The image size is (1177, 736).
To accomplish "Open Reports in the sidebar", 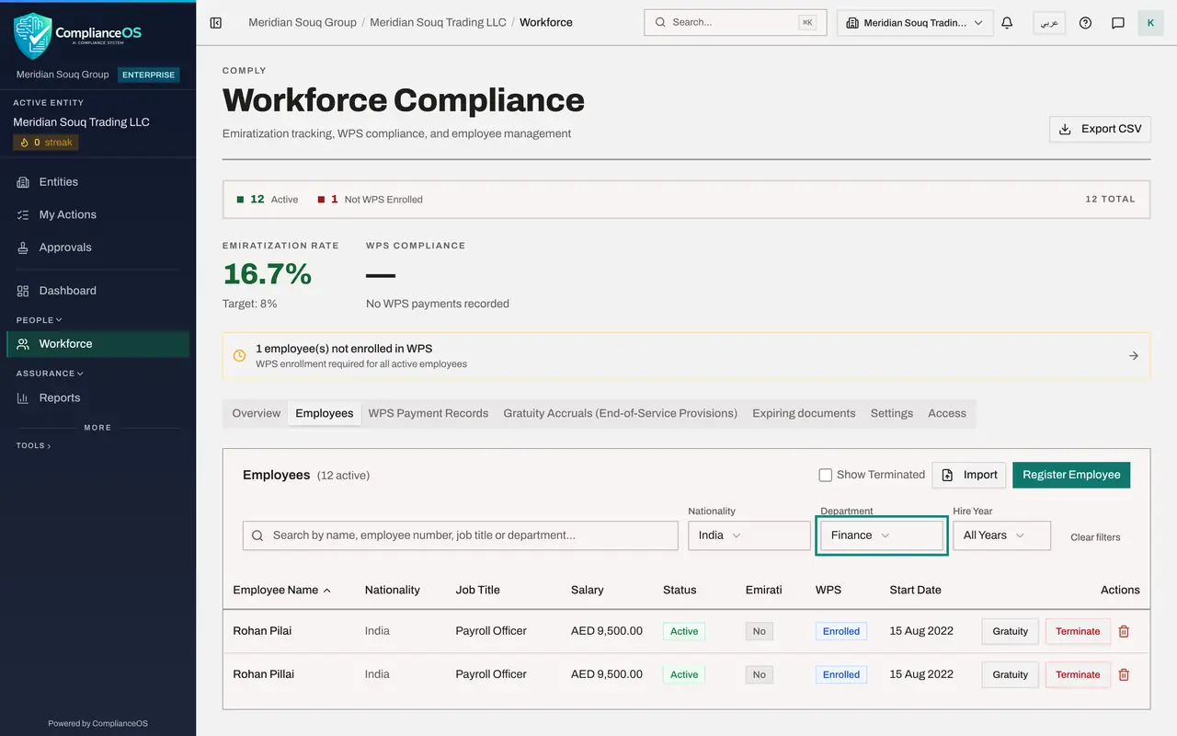I will (x=97, y=397).
